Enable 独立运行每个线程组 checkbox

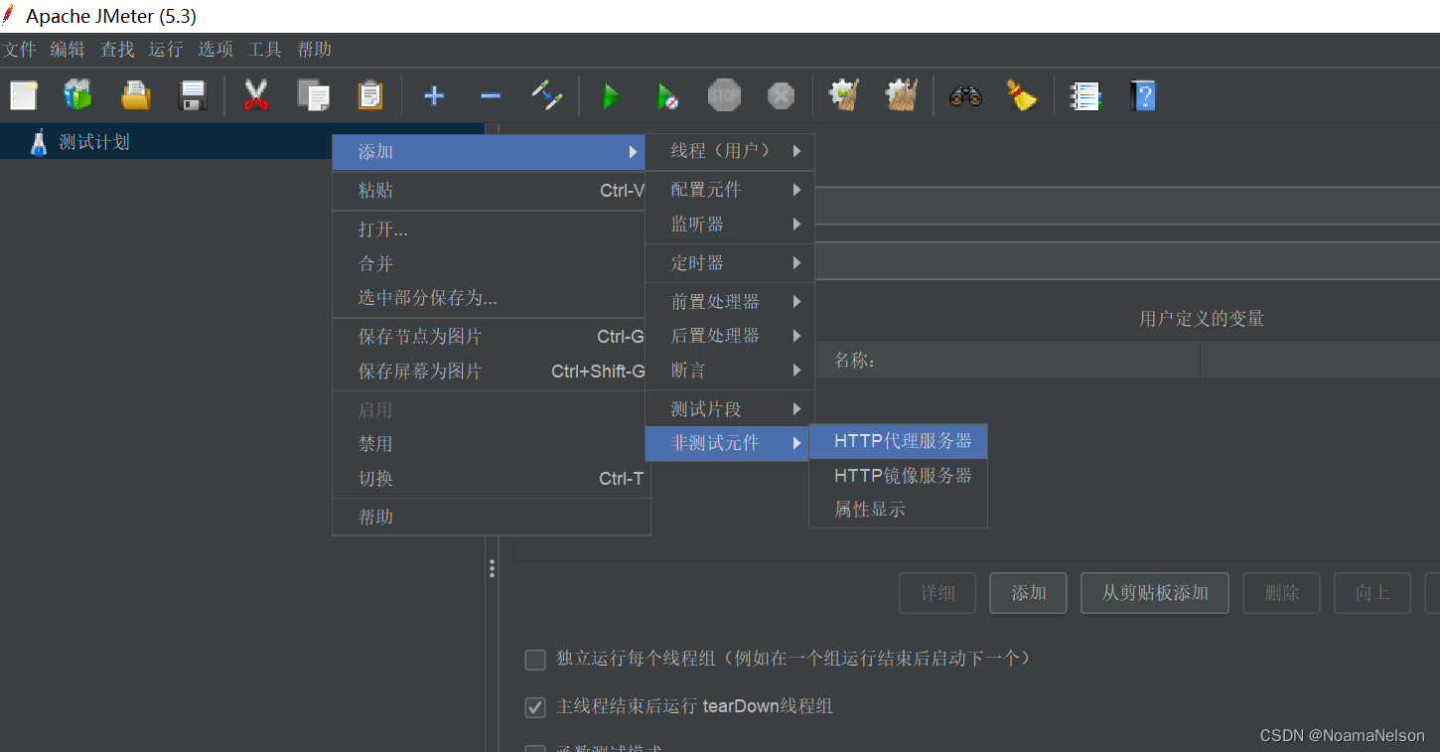535,659
